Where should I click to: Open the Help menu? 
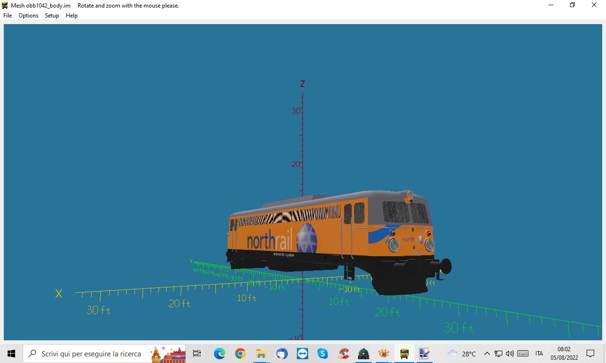click(71, 16)
